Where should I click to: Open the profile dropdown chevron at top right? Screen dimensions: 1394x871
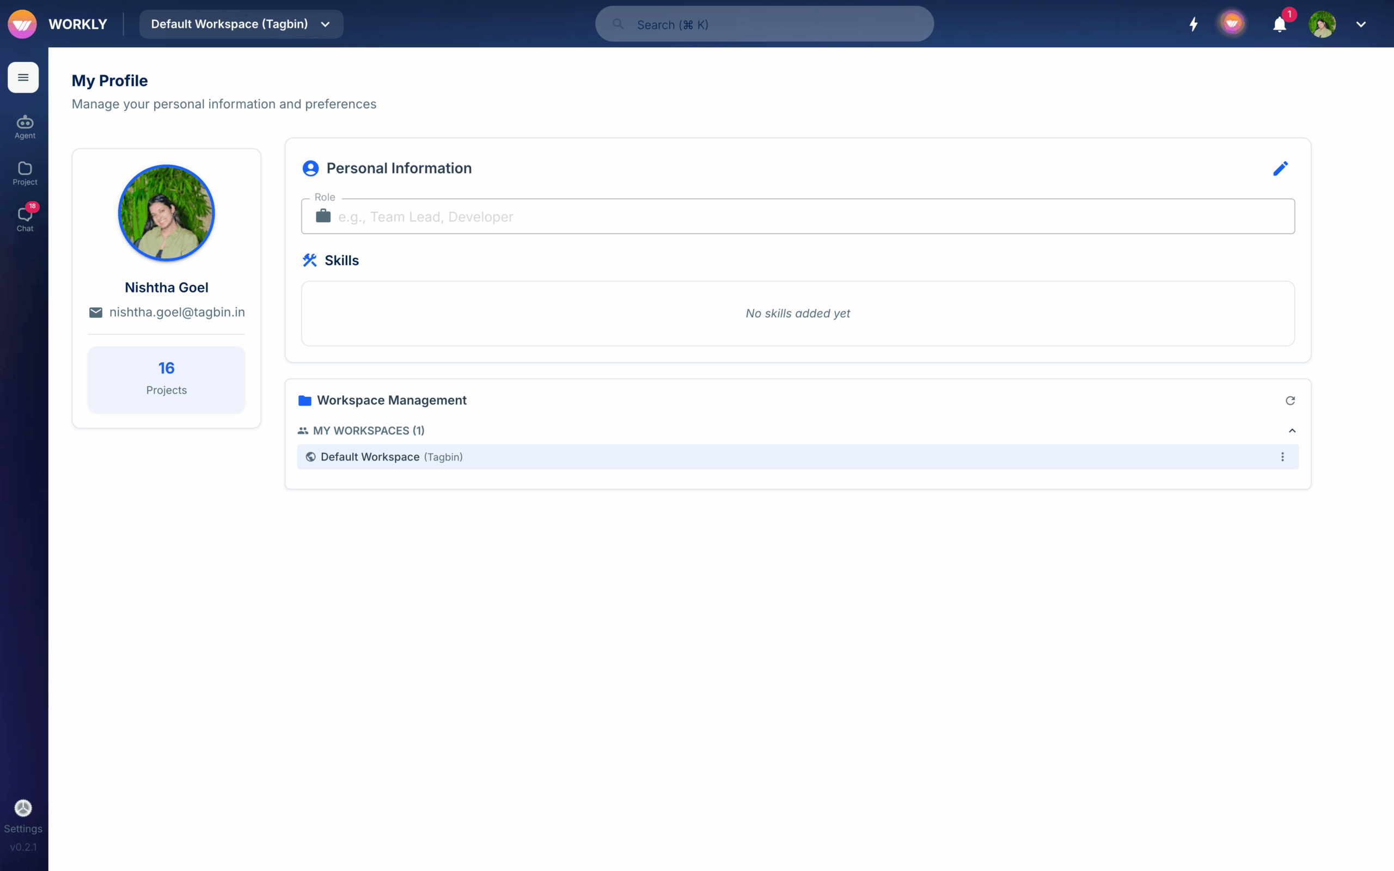tap(1362, 24)
